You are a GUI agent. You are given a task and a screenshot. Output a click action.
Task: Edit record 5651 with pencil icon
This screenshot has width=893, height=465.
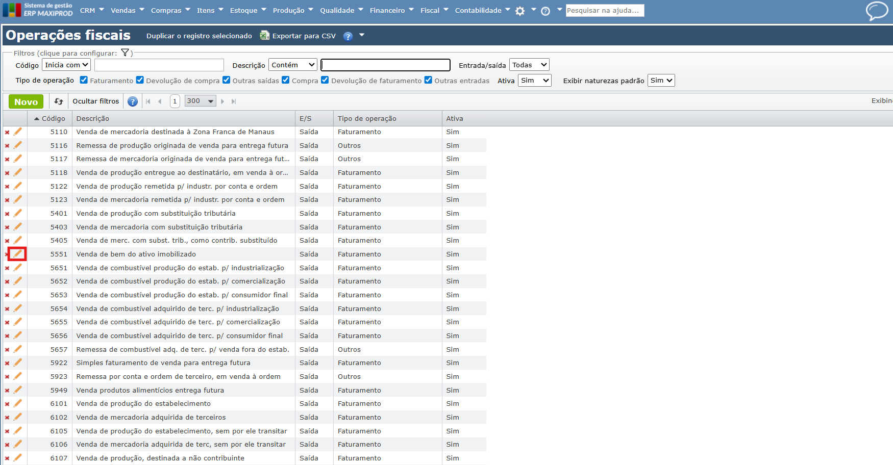[x=18, y=268]
